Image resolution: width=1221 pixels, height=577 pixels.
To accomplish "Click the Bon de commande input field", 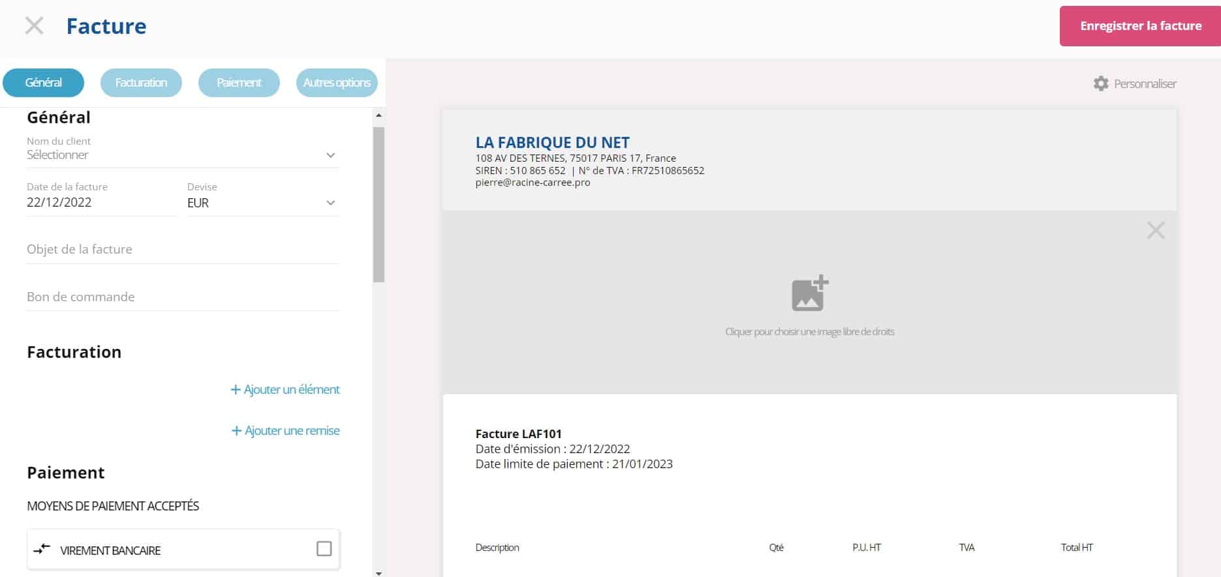I will point(183,297).
